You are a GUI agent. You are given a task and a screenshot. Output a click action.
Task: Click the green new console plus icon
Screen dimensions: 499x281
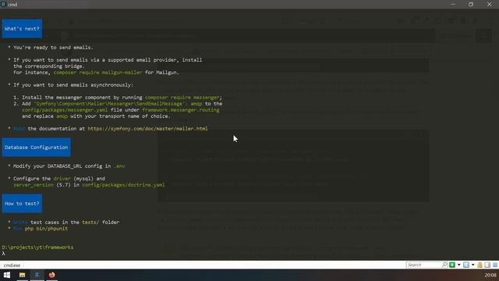point(452,265)
